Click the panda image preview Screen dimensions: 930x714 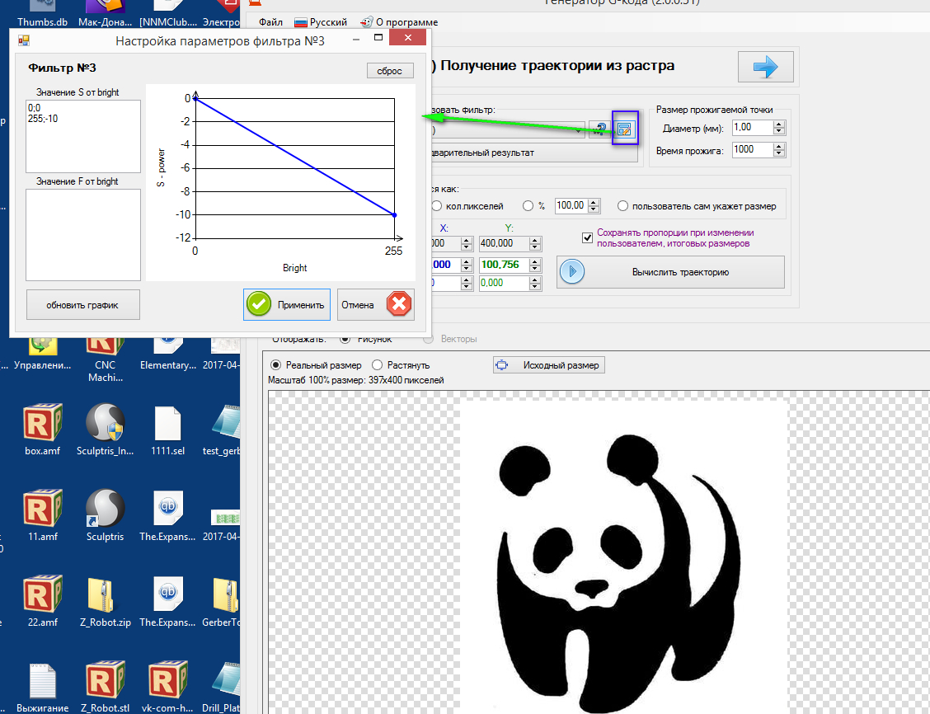click(624, 557)
